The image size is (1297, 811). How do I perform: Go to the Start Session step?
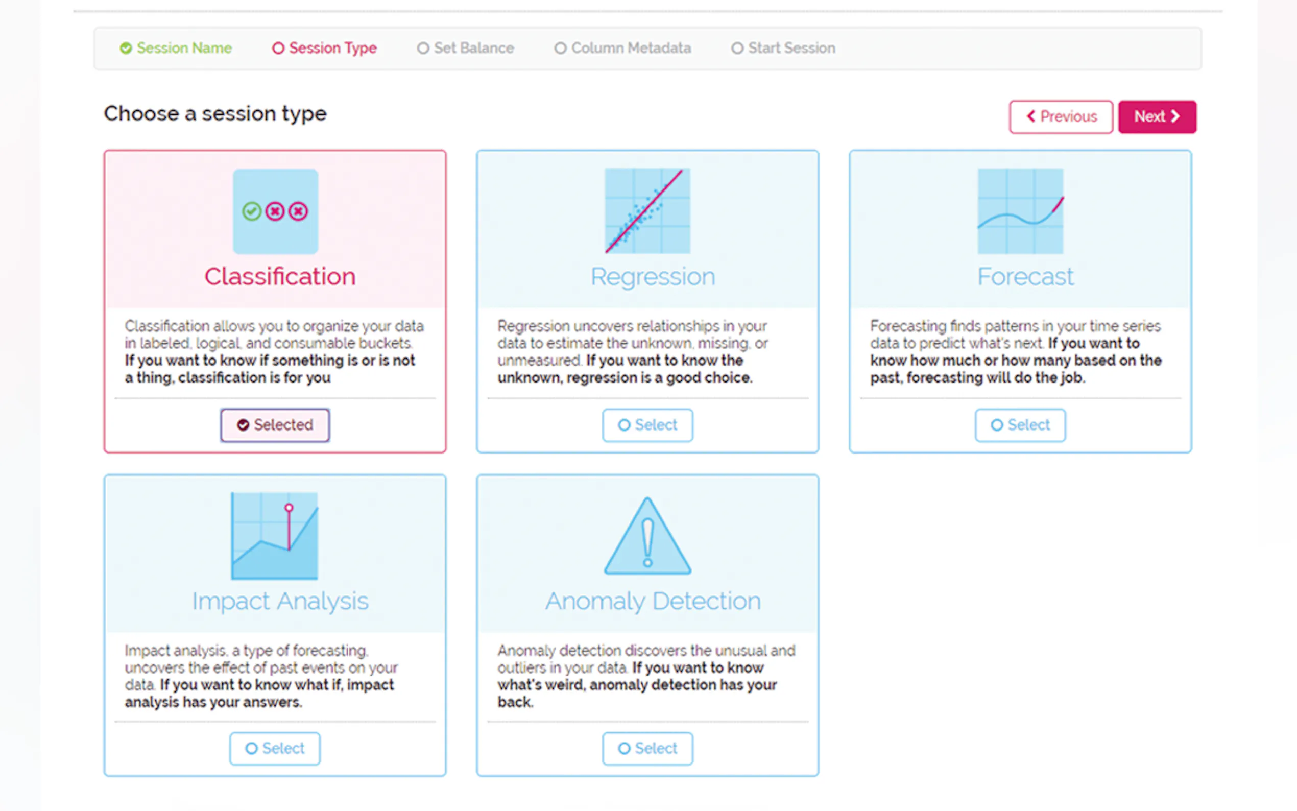783,49
